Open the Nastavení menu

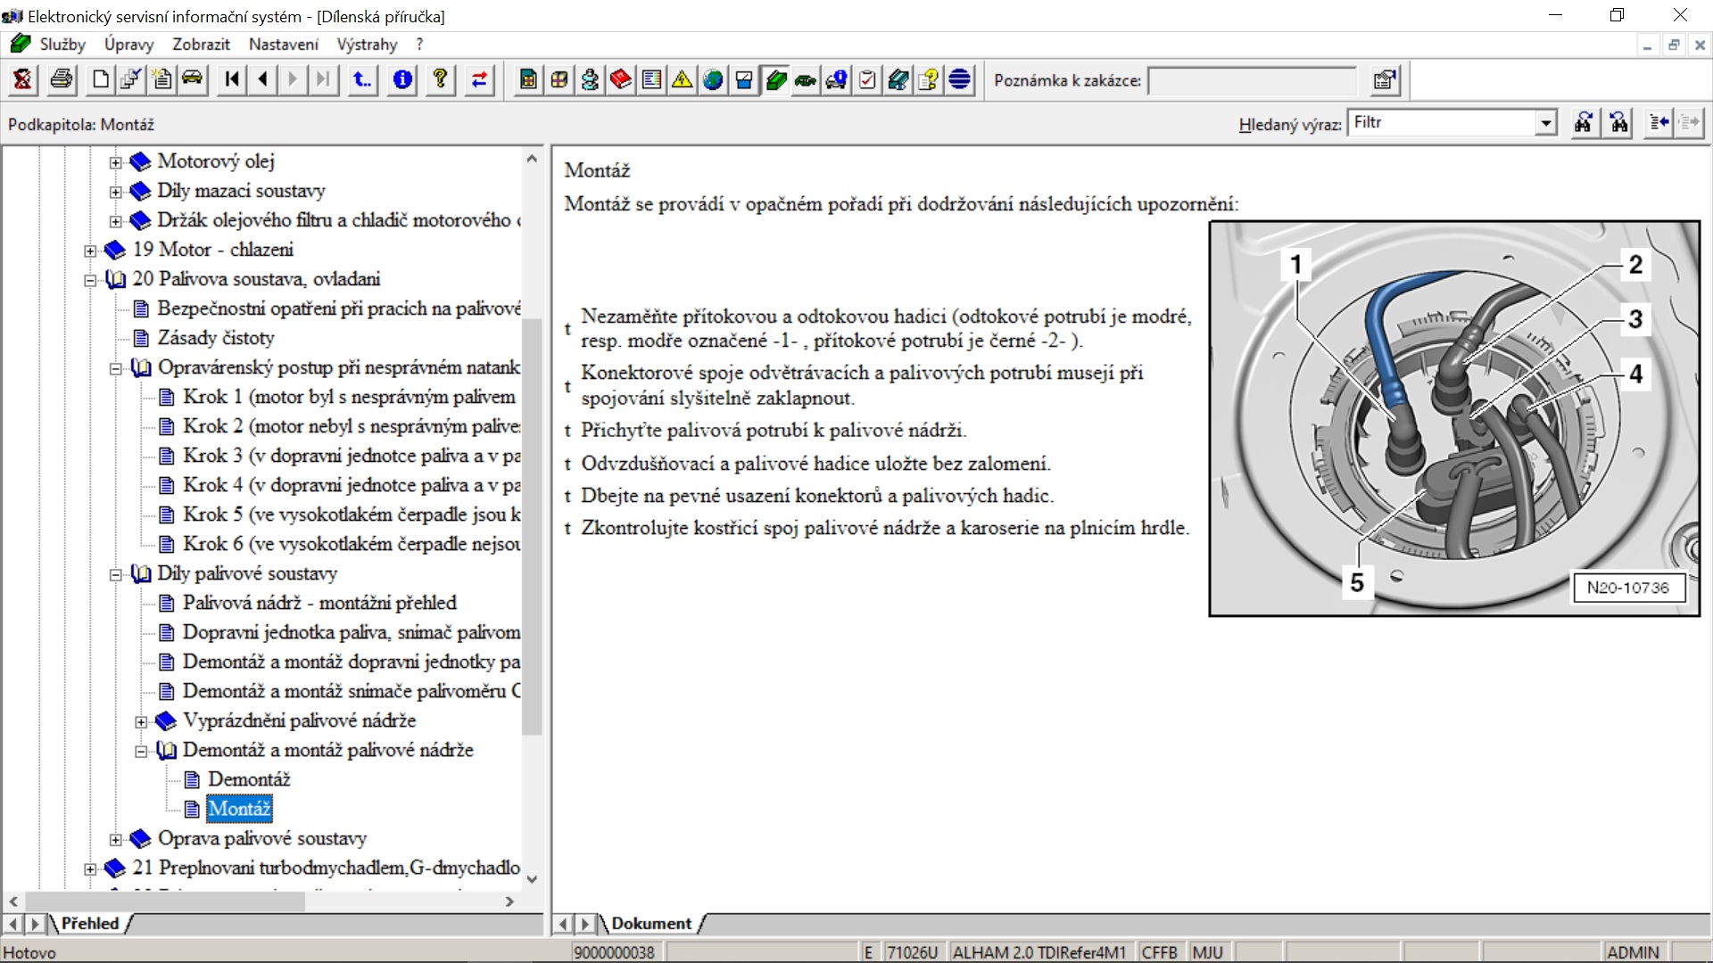pos(284,44)
